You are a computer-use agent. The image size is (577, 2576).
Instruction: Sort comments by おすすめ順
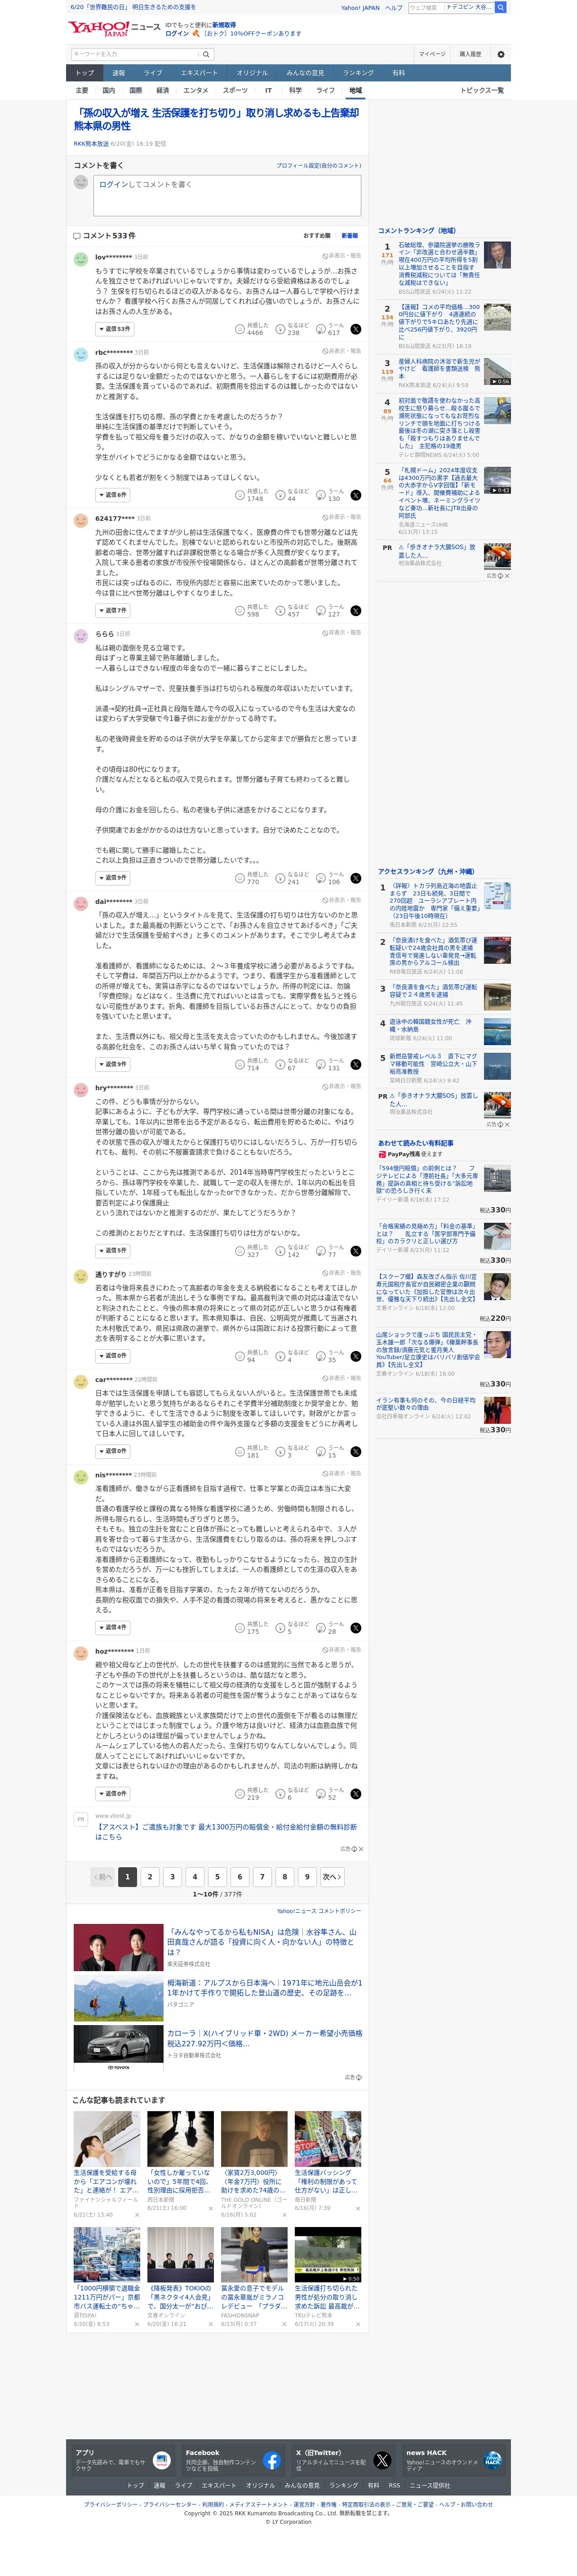pyautogui.click(x=316, y=235)
